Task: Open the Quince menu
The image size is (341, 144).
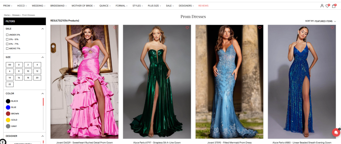Action: [105, 6]
